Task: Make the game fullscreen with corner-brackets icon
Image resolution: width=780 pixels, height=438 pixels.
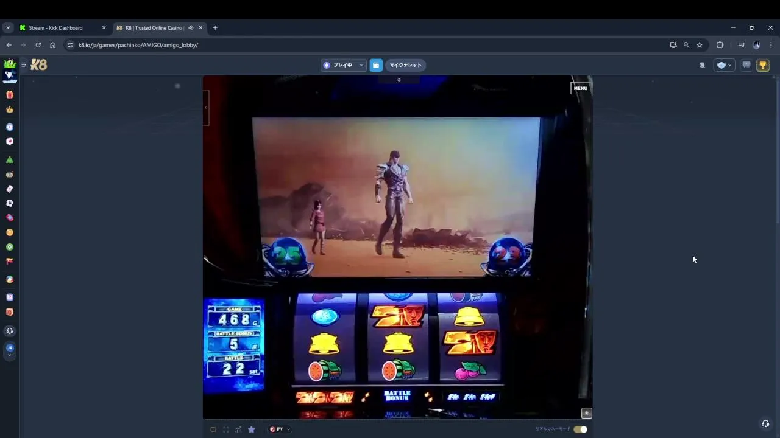Action: 226,429
